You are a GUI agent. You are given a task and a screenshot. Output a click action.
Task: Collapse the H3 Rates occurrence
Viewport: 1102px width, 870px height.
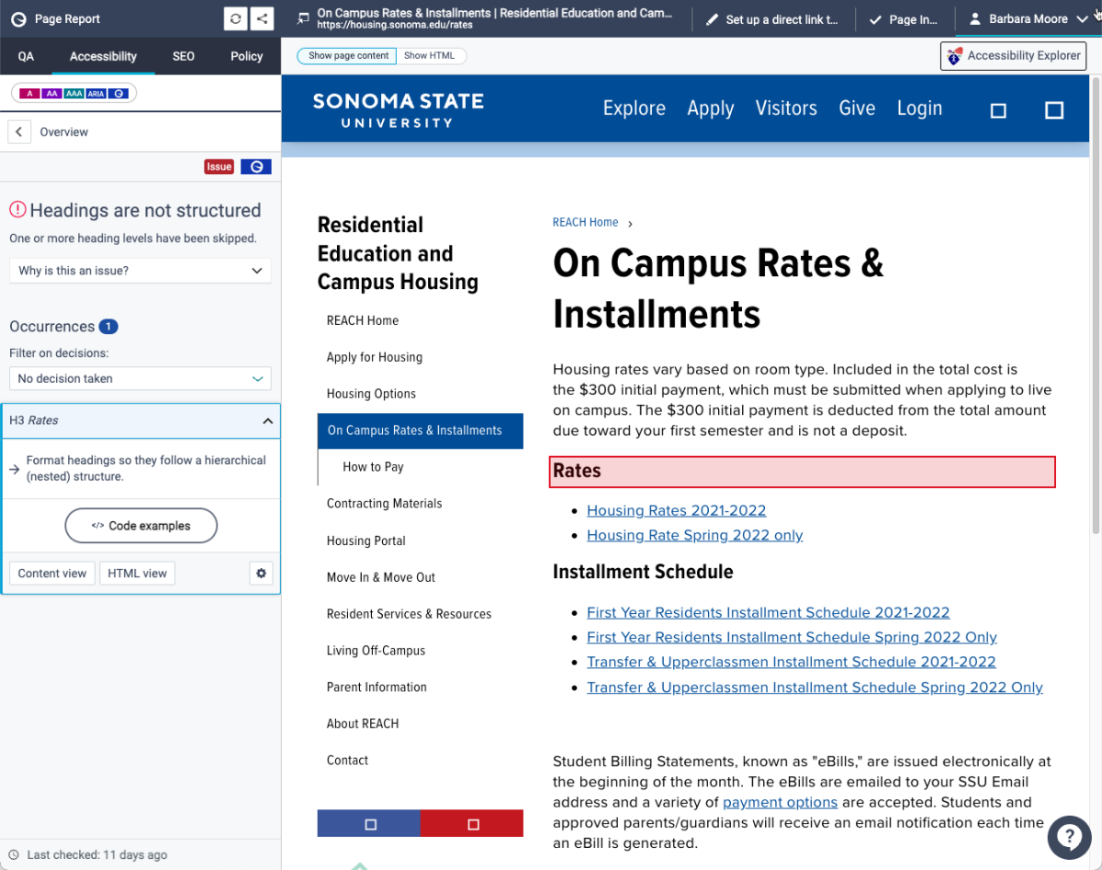point(141,420)
